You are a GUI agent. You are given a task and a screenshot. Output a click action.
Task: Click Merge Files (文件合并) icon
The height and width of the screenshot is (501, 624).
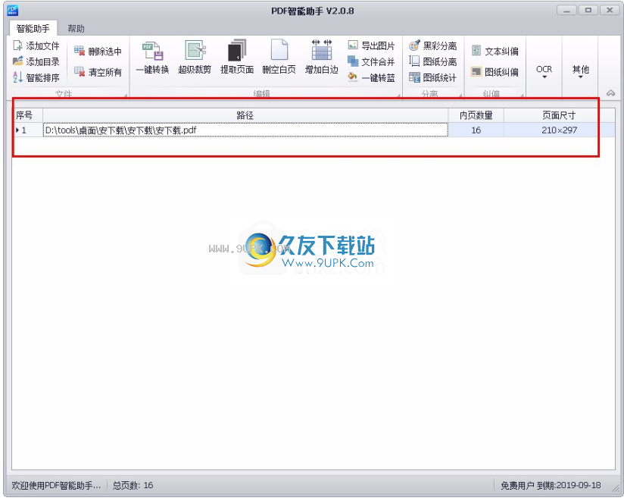[x=353, y=61]
